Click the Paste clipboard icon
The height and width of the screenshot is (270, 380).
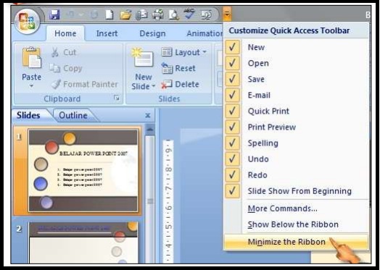pos(32,58)
